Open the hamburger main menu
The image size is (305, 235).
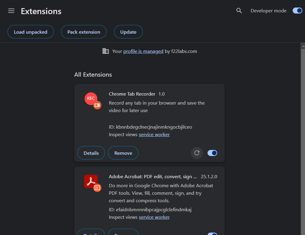(11, 11)
